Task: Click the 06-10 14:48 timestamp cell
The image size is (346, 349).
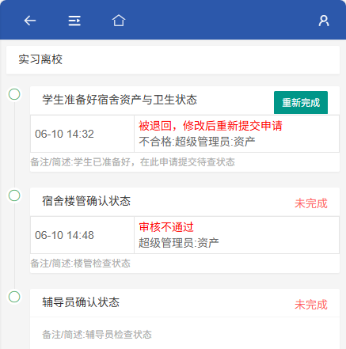Action: [82, 235]
